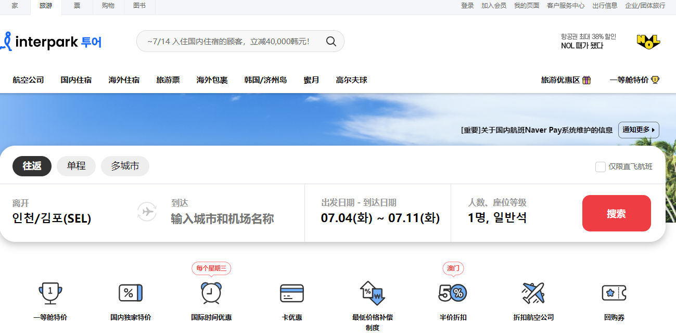
Task: Open the 韩国/济州岛 menu item
Action: (266, 80)
